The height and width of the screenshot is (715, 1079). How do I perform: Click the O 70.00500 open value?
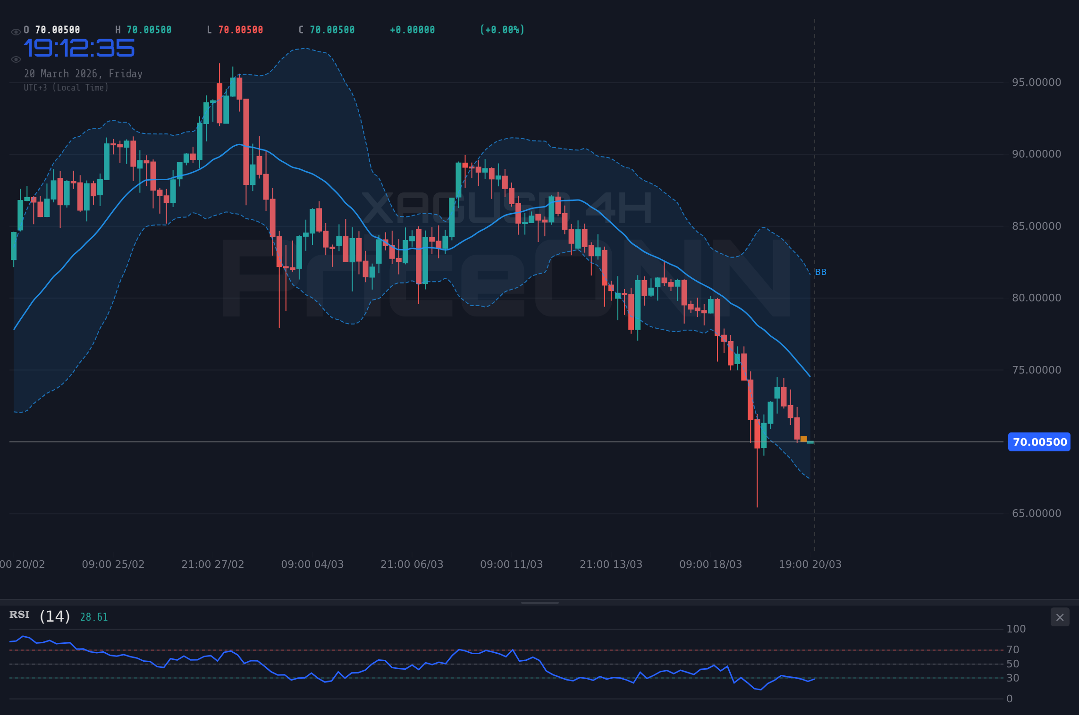(x=52, y=29)
